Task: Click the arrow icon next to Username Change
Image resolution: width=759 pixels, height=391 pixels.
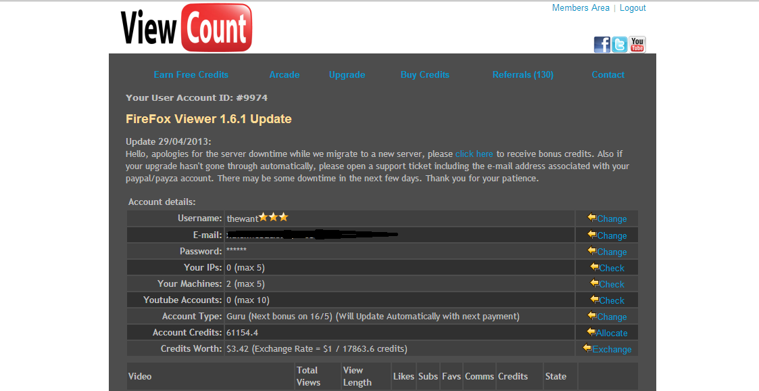Action: tap(592, 218)
